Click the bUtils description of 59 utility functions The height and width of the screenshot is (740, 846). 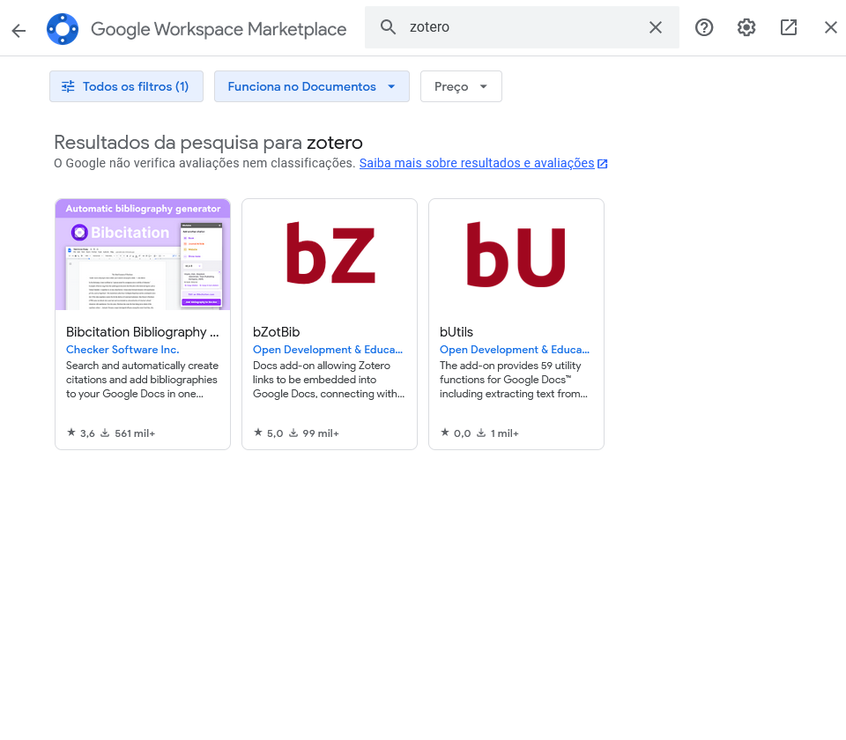click(x=514, y=380)
